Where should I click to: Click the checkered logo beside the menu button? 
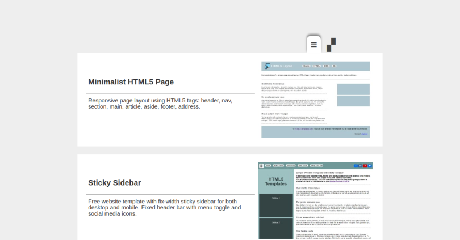(x=331, y=45)
